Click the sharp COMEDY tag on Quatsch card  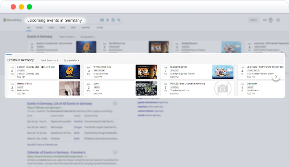[21, 70]
